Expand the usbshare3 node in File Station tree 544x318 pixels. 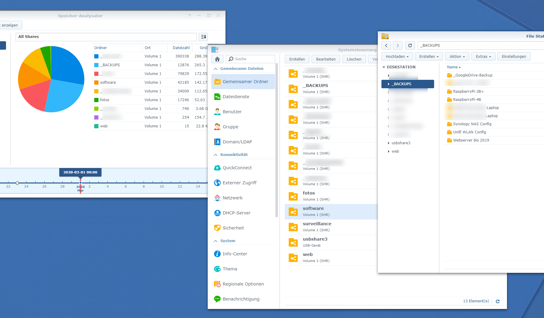tap(389, 143)
